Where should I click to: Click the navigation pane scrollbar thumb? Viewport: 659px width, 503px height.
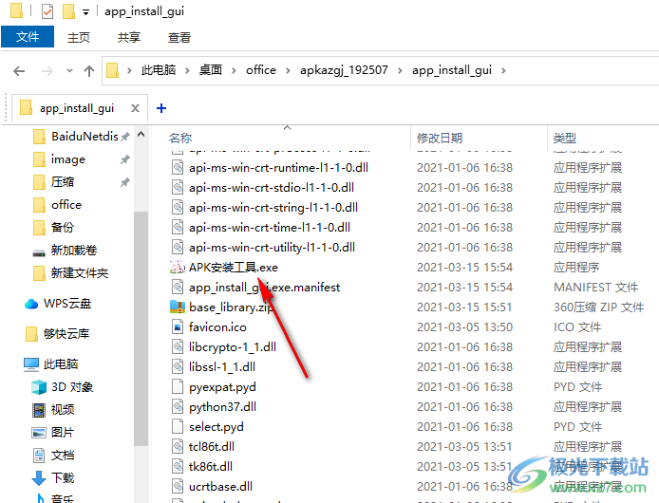point(141,327)
